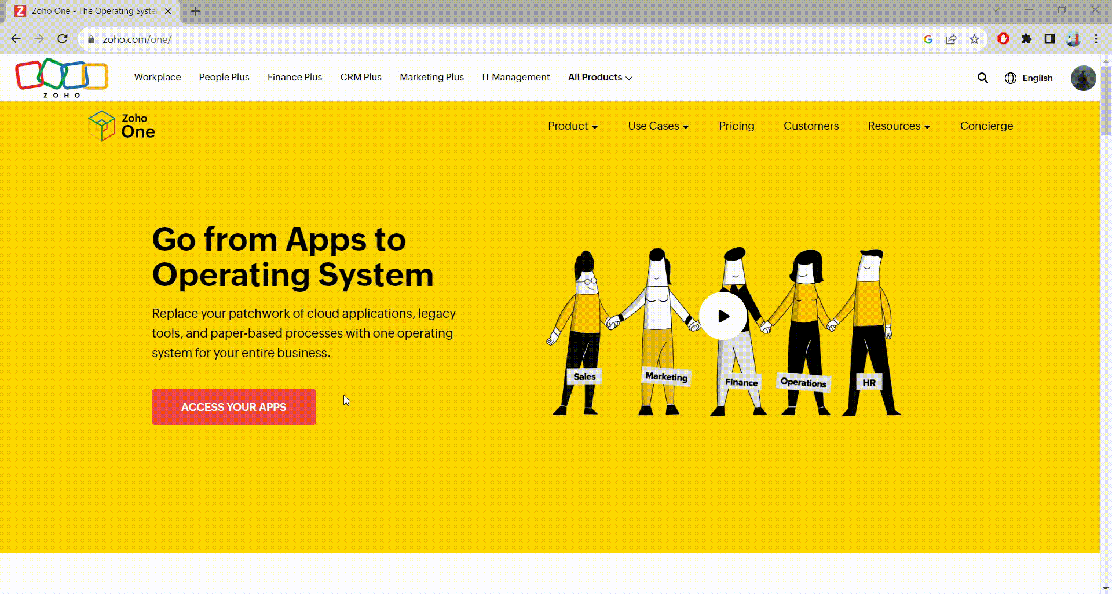Open a new browser tab
Viewport: 1112px width, 594px height.
pos(195,11)
